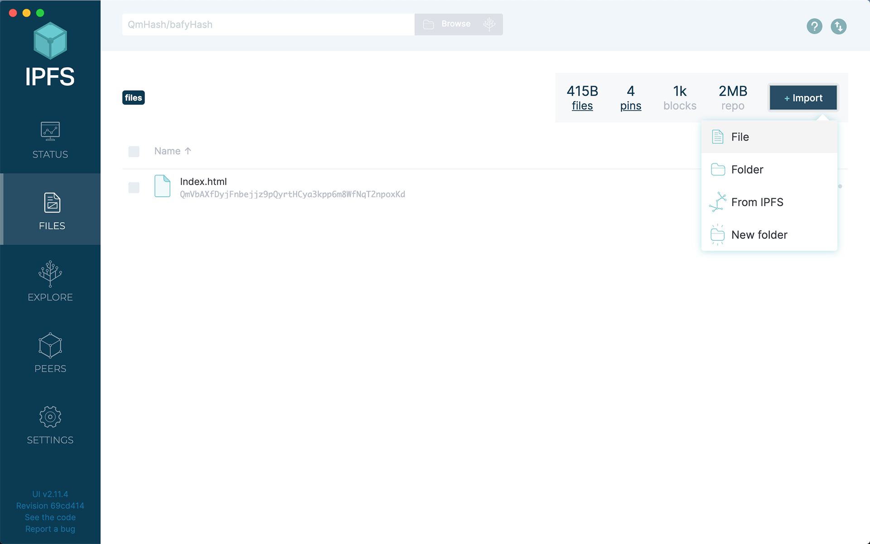Choose From IPFS in the import menu

click(x=769, y=202)
